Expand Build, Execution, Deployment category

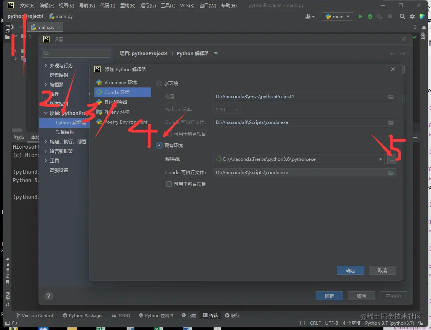pos(46,142)
